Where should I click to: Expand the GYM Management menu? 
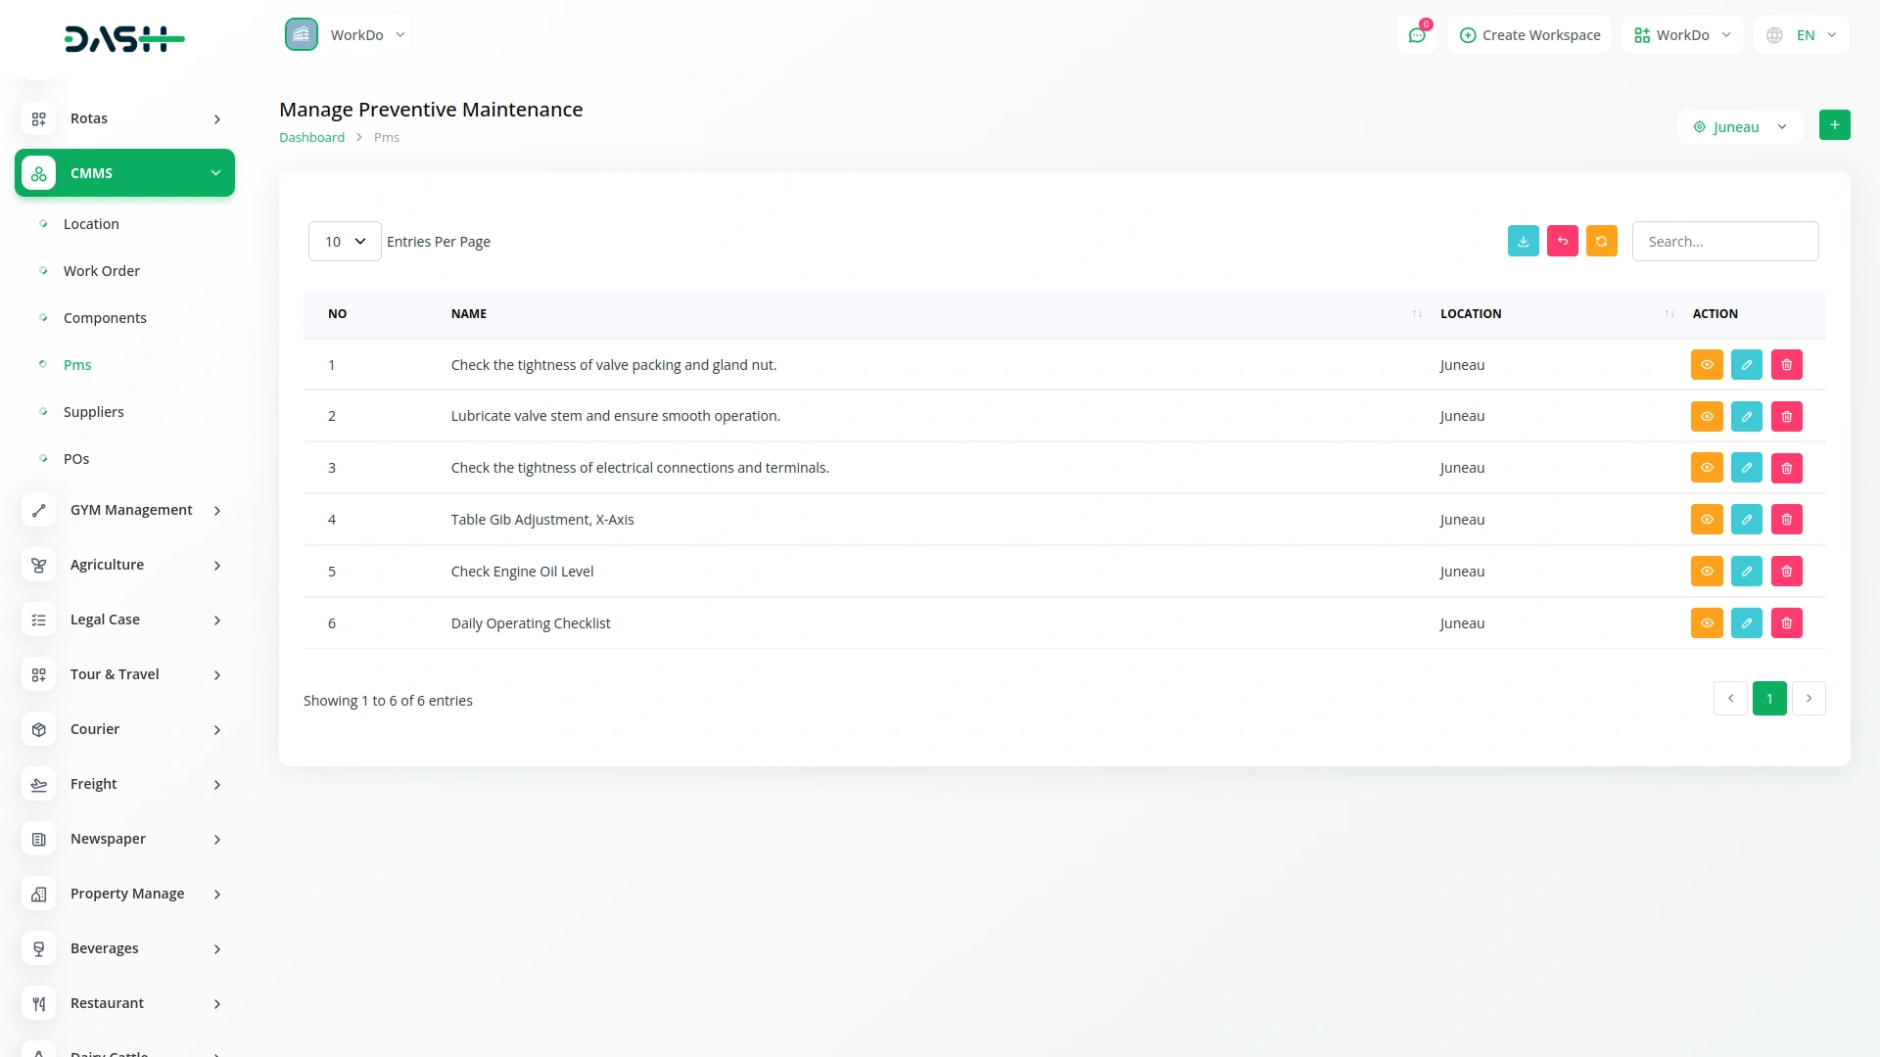click(x=124, y=510)
